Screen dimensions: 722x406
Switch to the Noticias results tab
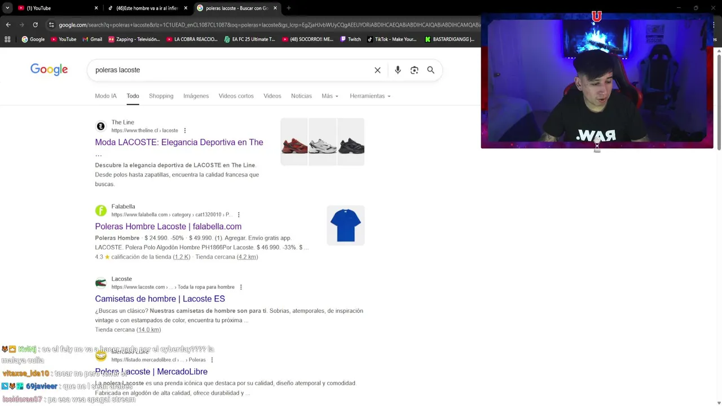pos(301,96)
